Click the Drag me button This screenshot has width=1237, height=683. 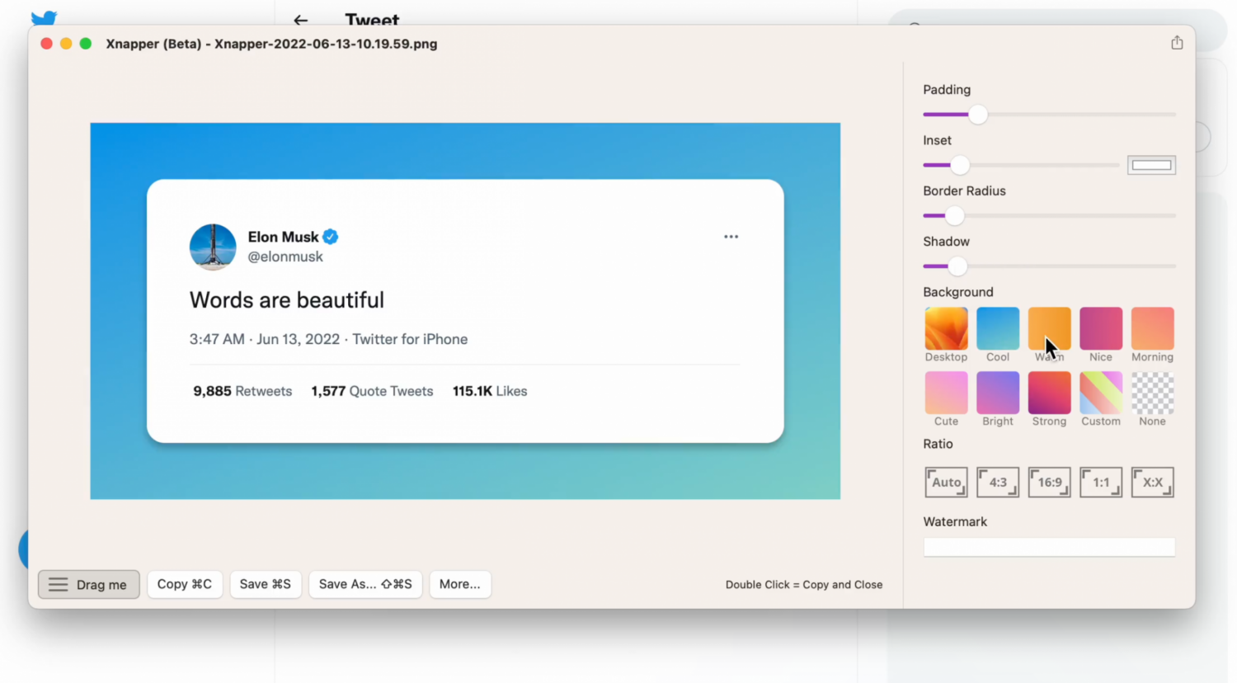pyautogui.click(x=88, y=585)
